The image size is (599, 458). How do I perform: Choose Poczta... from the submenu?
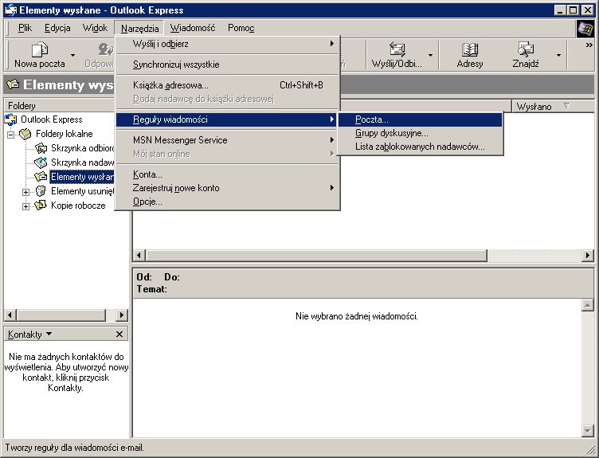[420, 119]
